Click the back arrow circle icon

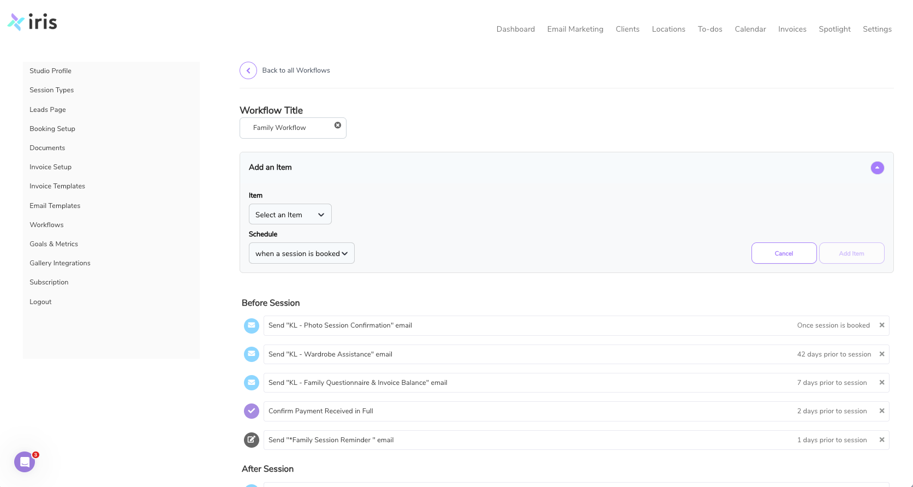coord(248,70)
